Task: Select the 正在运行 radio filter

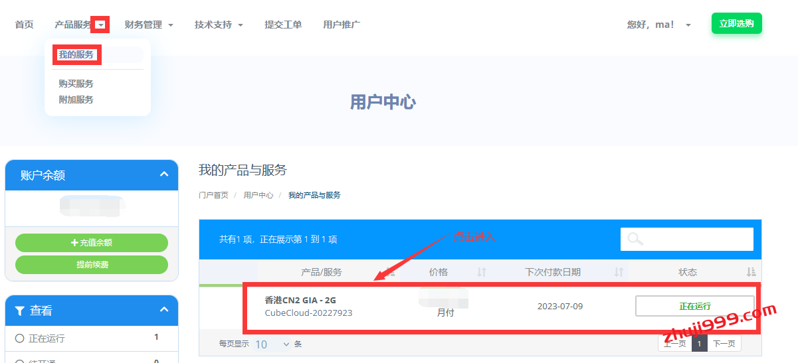Action: [19, 338]
